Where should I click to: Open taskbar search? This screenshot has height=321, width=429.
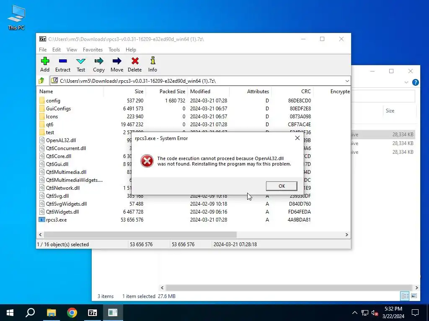(30, 313)
